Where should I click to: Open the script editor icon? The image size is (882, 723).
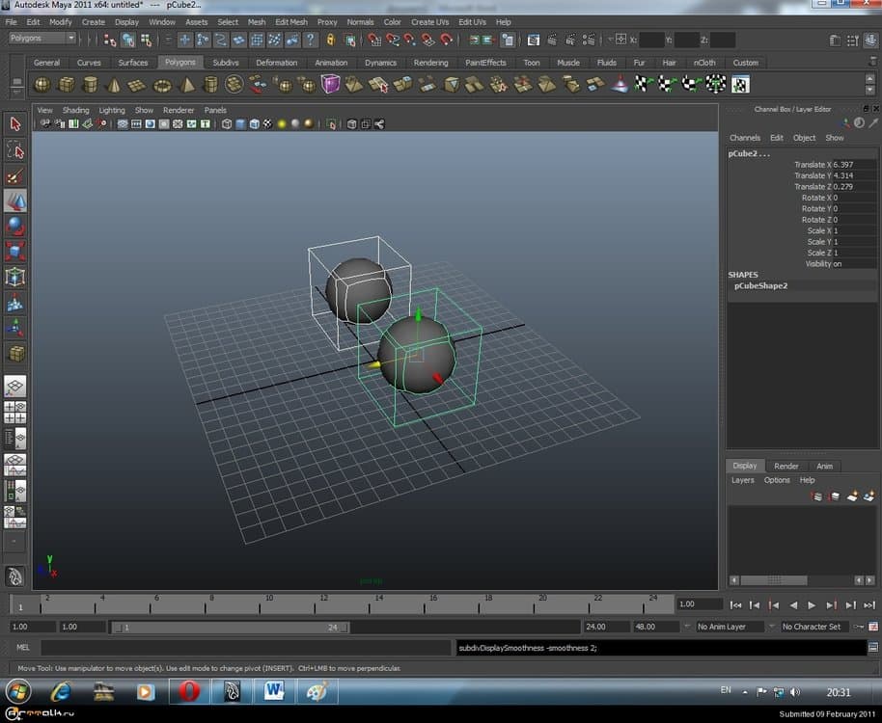pyautogui.click(x=873, y=648)
